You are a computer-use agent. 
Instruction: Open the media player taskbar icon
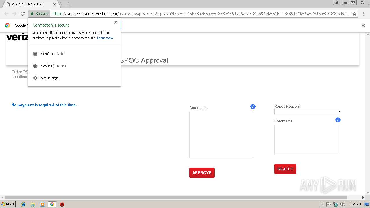click(x=42, y=204)
